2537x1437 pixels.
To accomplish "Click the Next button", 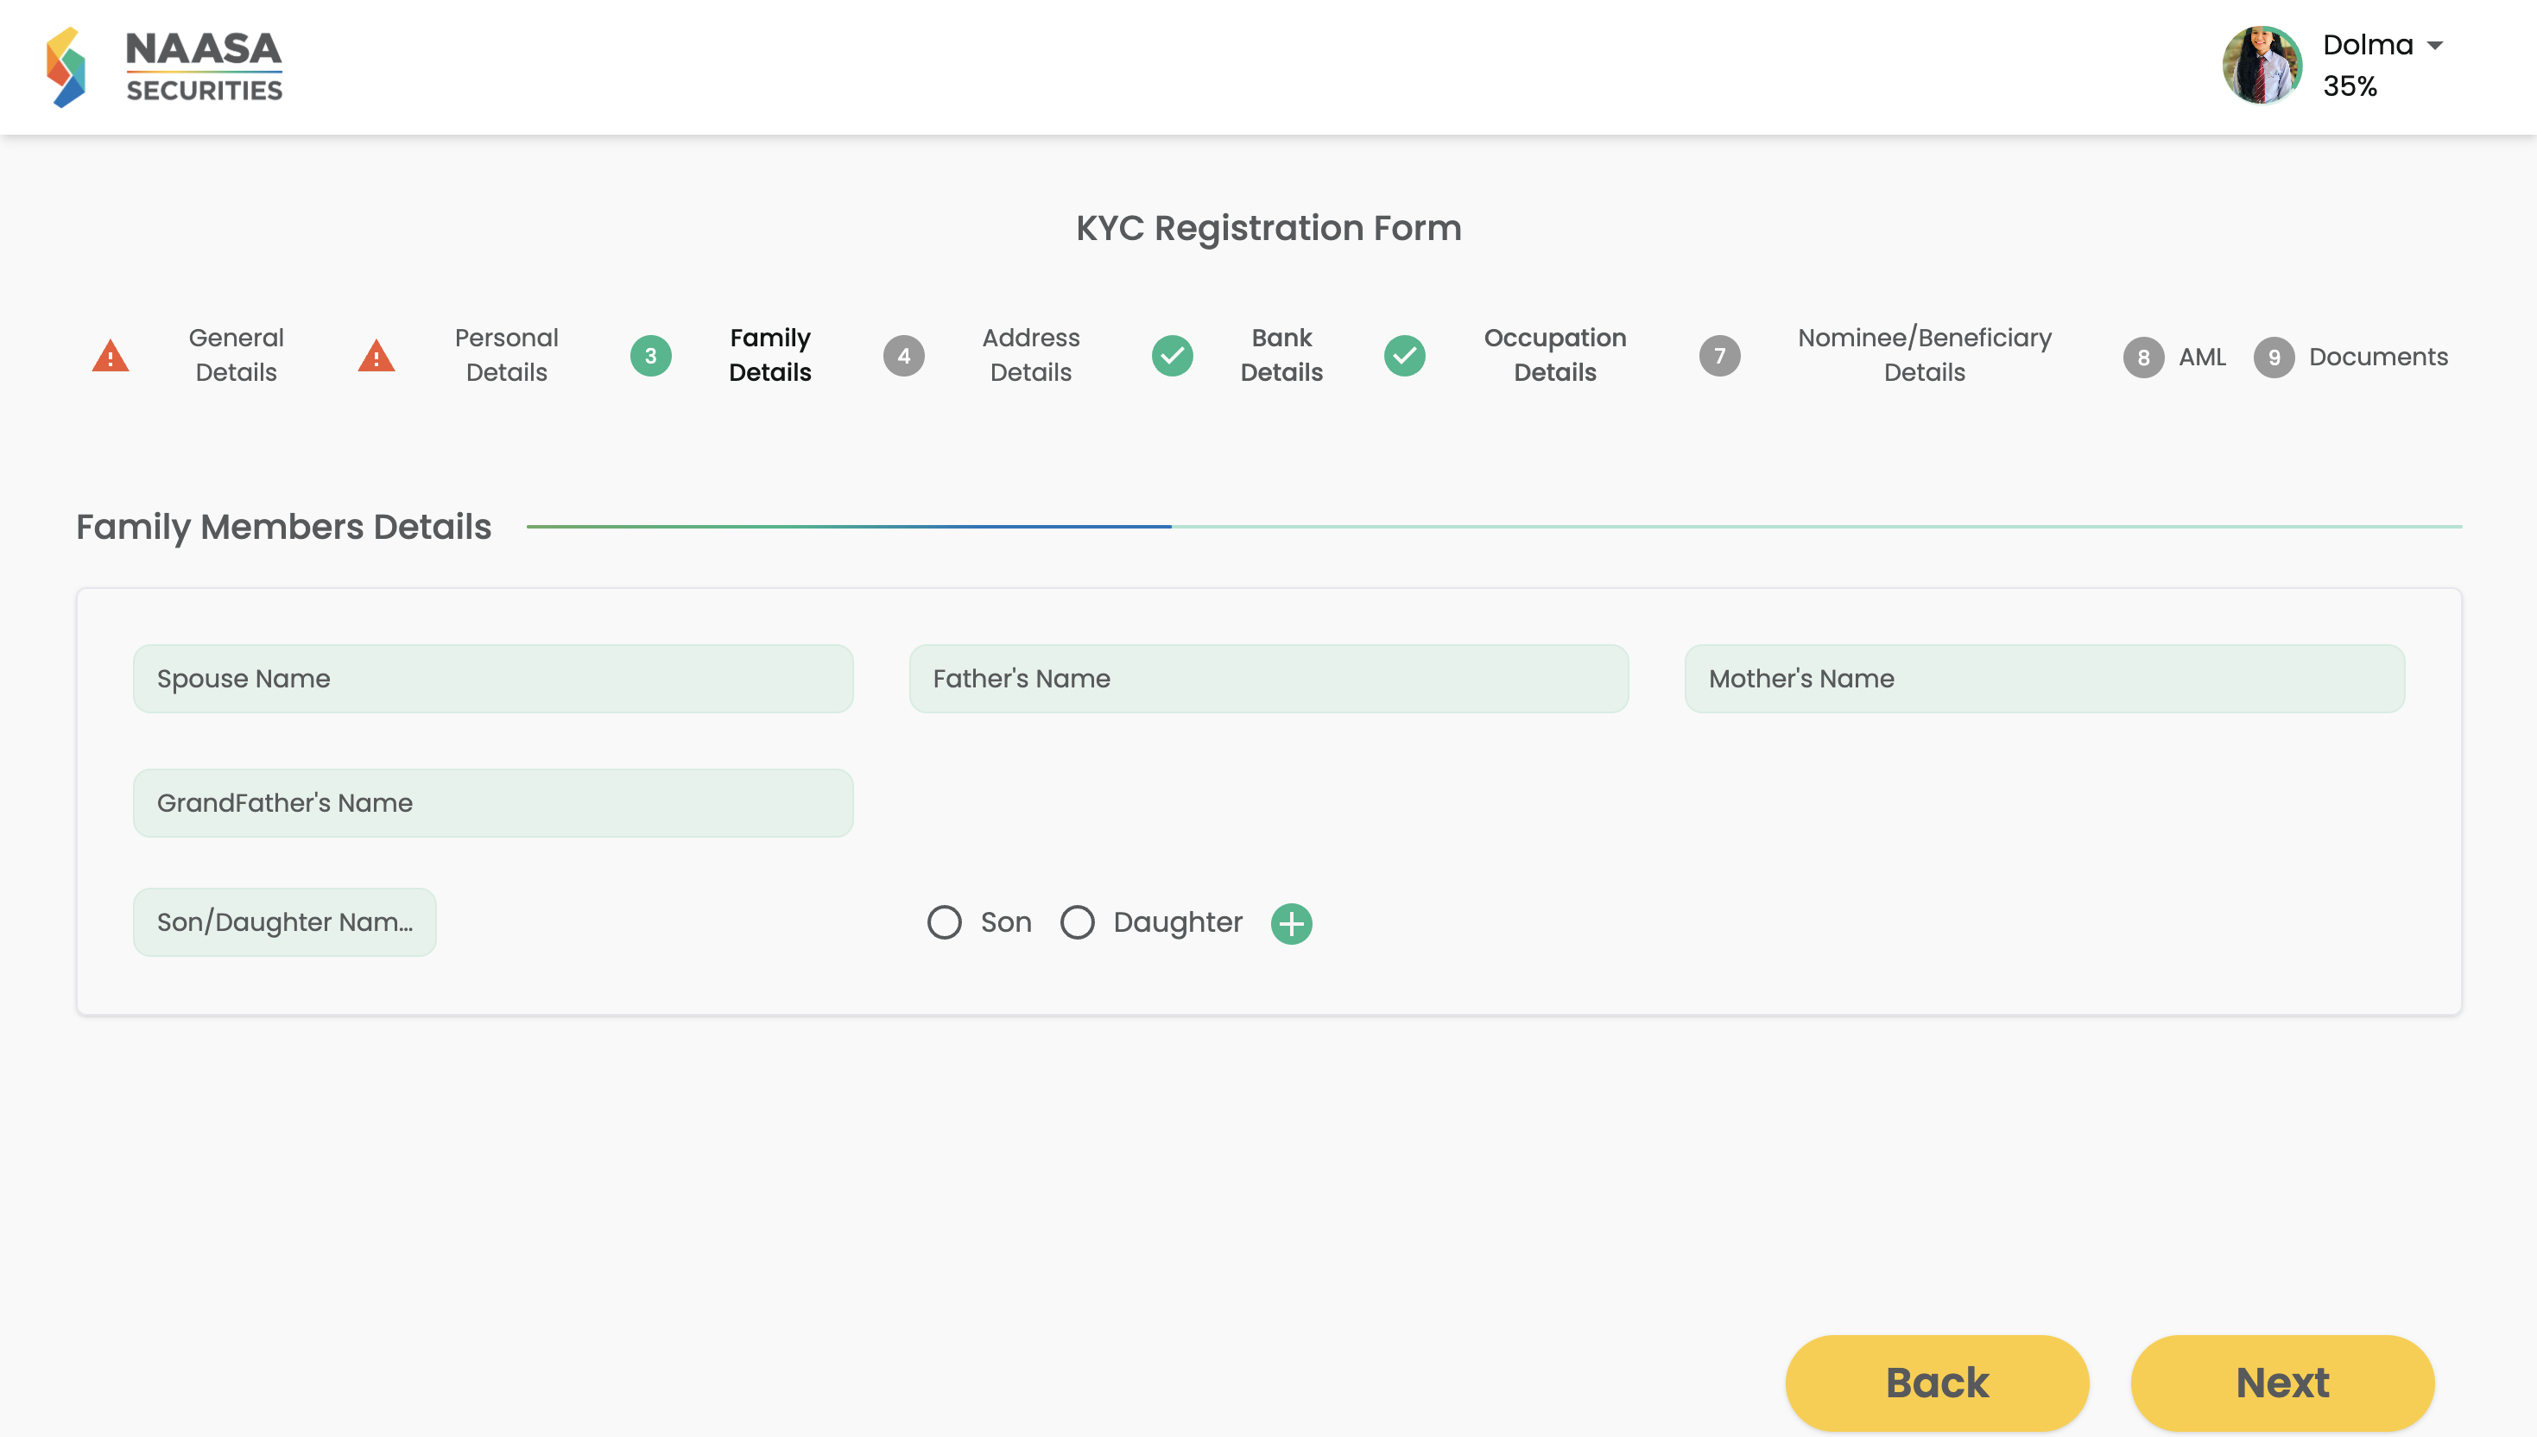I will [x=2282, y=1383].
